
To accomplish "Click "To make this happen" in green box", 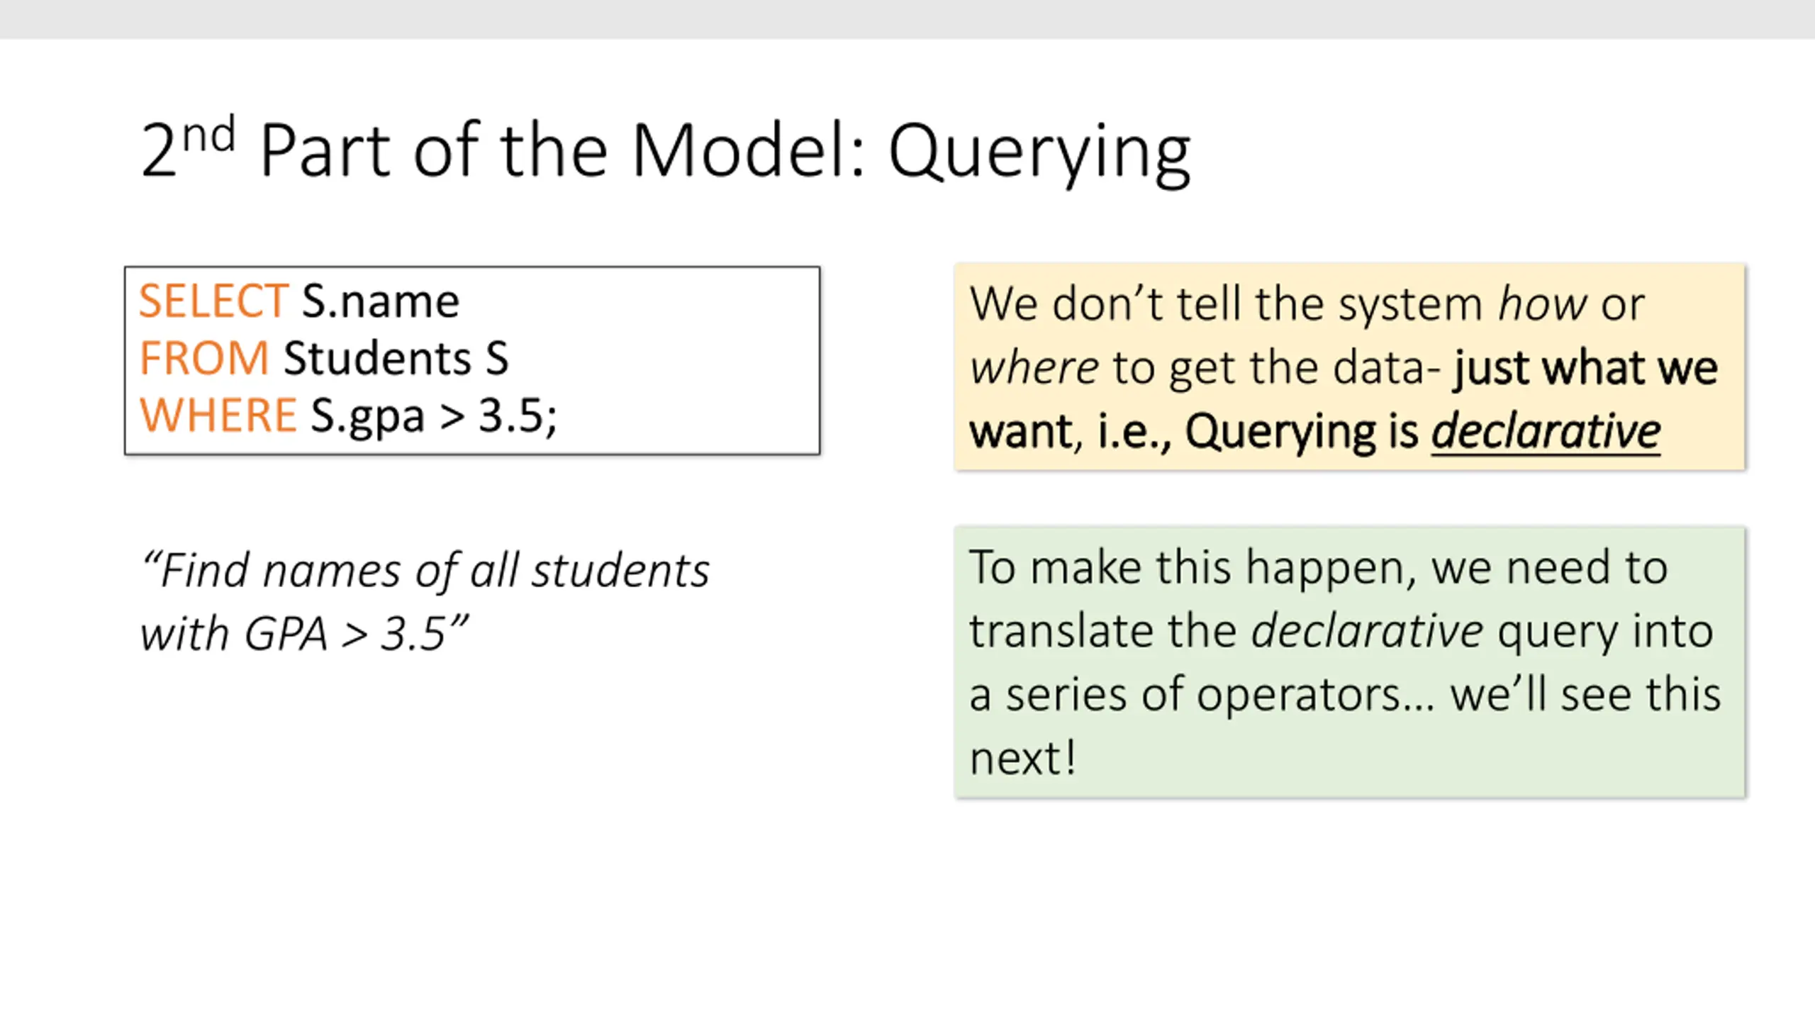I will [x=1191, y=569].
